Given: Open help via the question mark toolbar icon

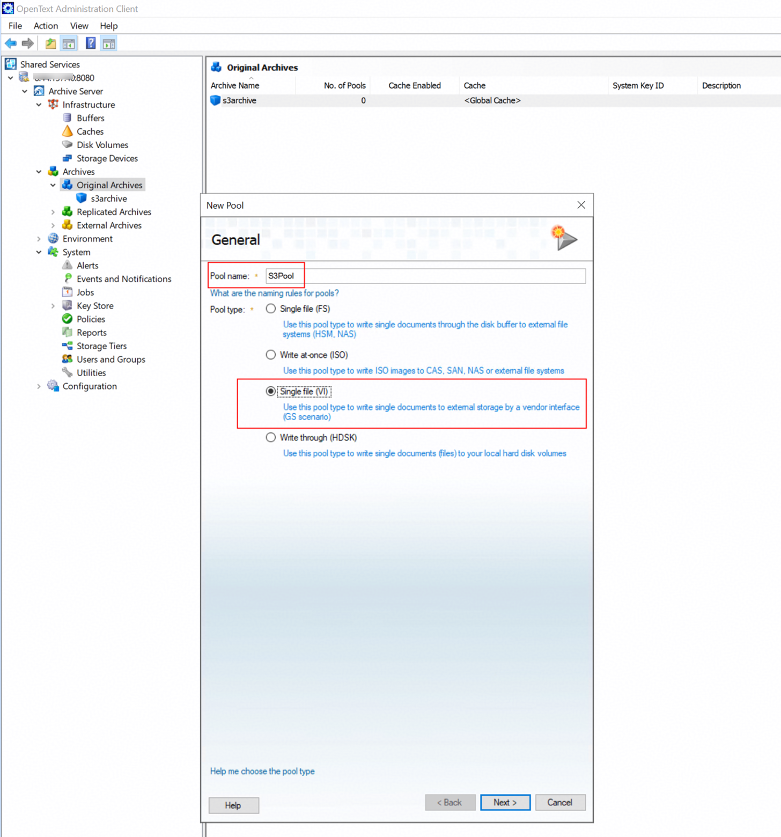Looking at the screenshot, I should [91, 43].
